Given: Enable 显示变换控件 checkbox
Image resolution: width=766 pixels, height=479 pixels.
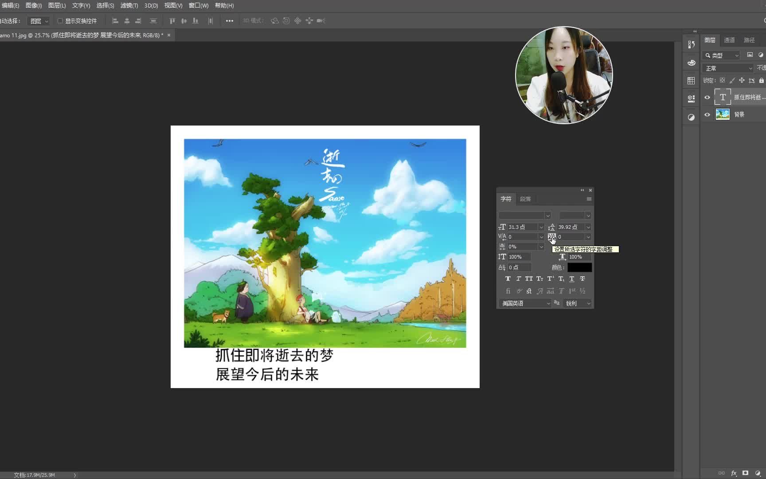Looking at the screenshot, I should [x=60, y=21].
